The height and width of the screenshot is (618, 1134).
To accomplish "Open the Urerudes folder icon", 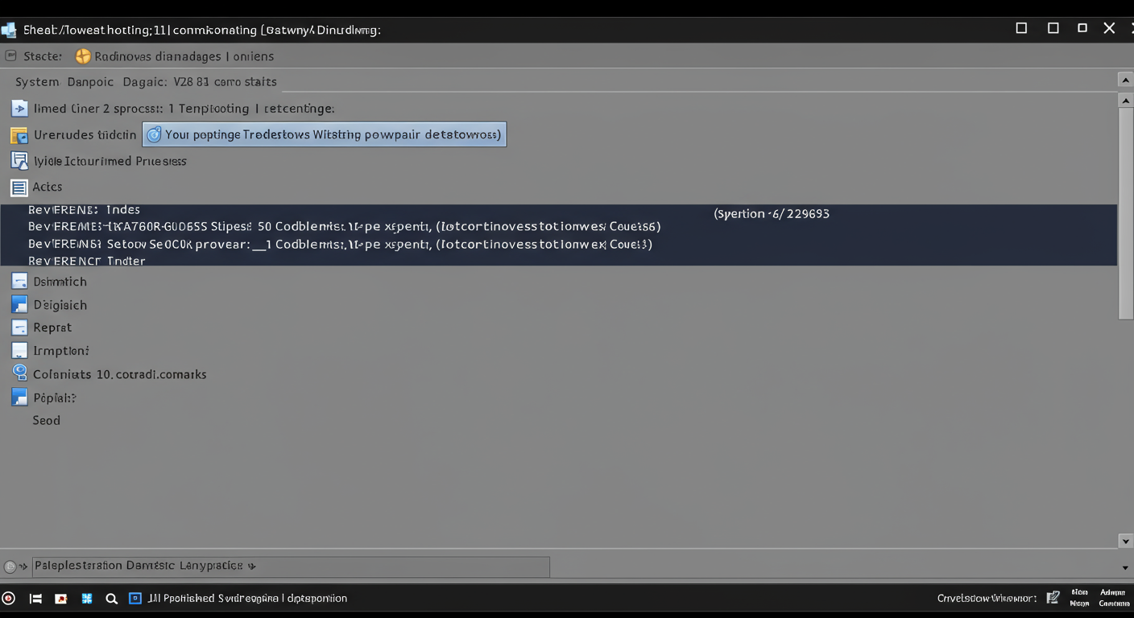I will pos(19,135).
